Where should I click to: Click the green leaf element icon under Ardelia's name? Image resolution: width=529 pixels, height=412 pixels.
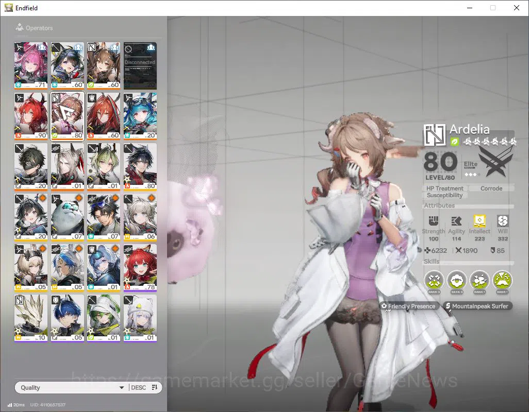tap(454, 142)
